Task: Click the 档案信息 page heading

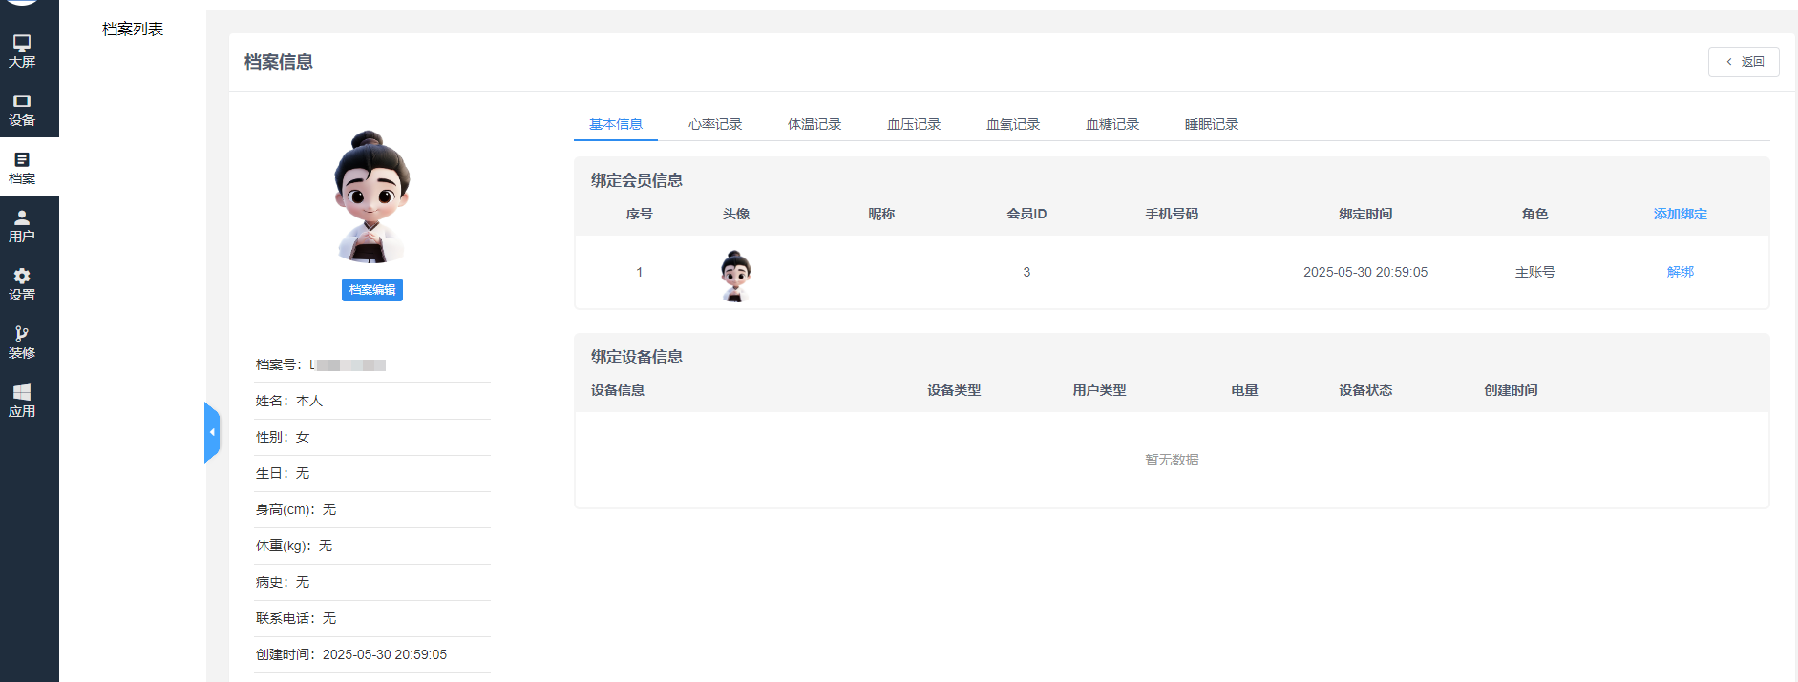Action: pyautogui.click(x=279, y=62)
